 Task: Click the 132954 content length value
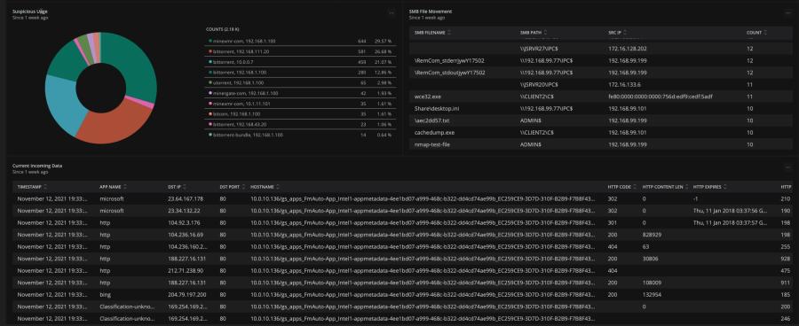pos(653,294)
